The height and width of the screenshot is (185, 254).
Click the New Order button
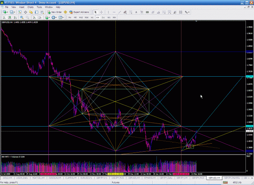tap(54, 12)
